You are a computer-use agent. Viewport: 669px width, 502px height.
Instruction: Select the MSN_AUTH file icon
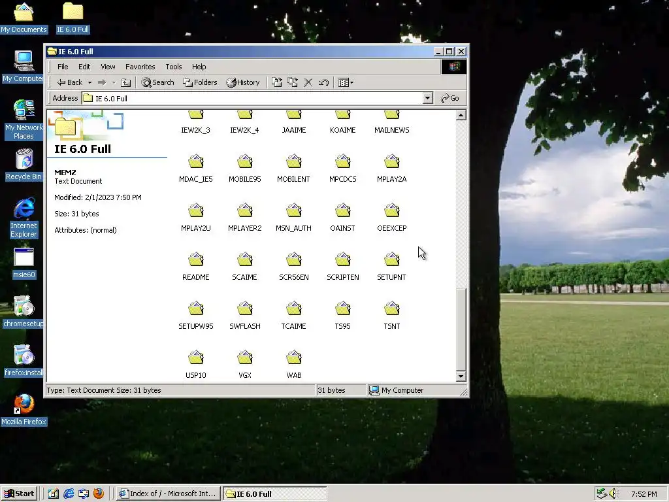293,211
